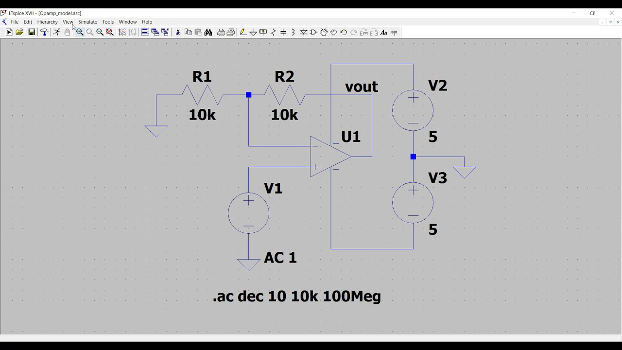Image resolution: width=622 pixels, height=350 pixels.
Task: Click the Open file folder icon
Action: click(19, 32)
